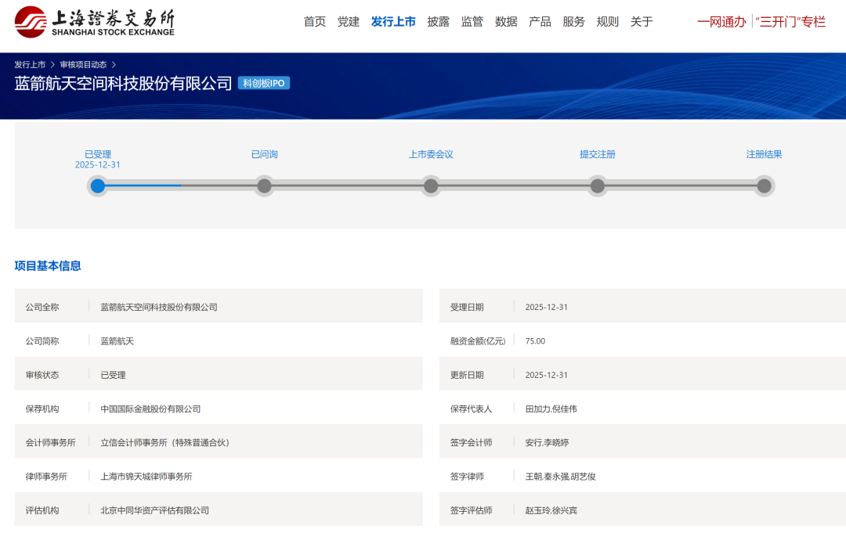846x533 pixels.
Task: Open the 发行上市 navigation menu
Action: [x=394, y=21]
